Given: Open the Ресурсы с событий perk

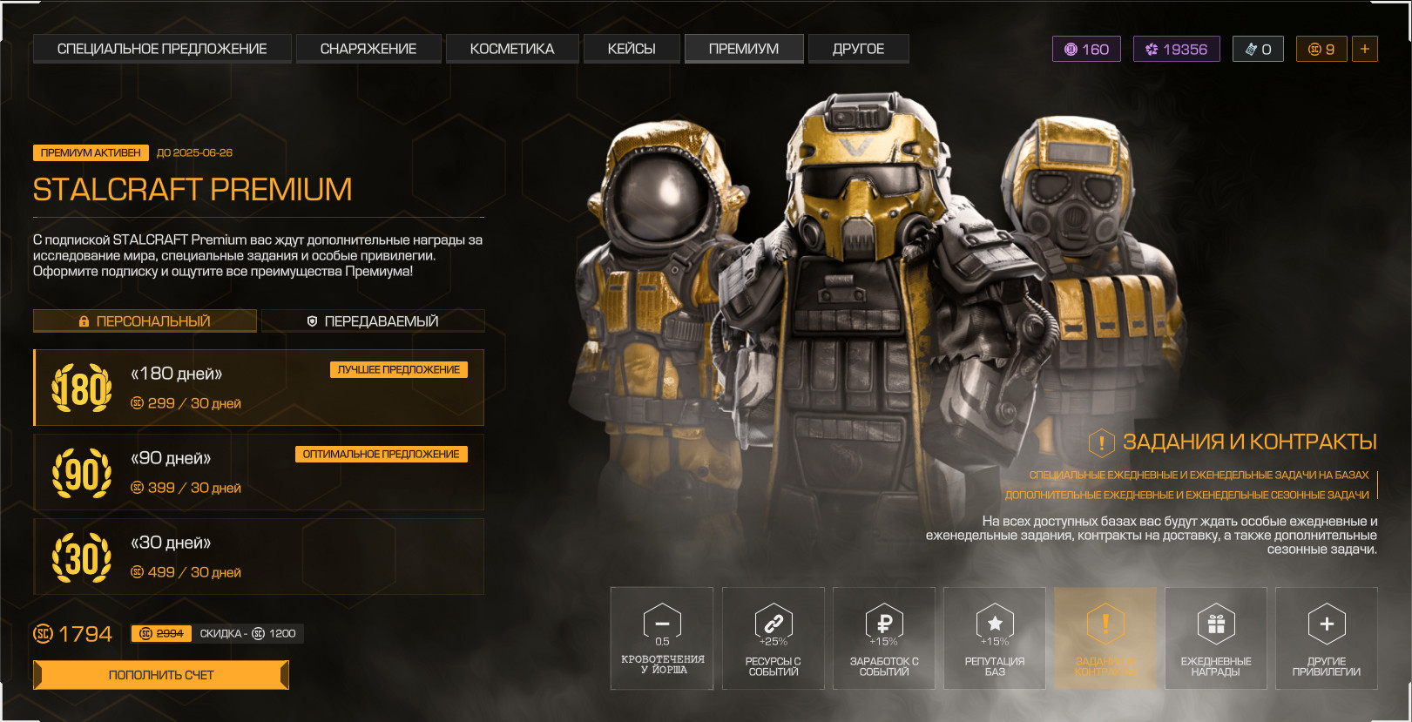Looking at the screenshot, I should 774,638.
